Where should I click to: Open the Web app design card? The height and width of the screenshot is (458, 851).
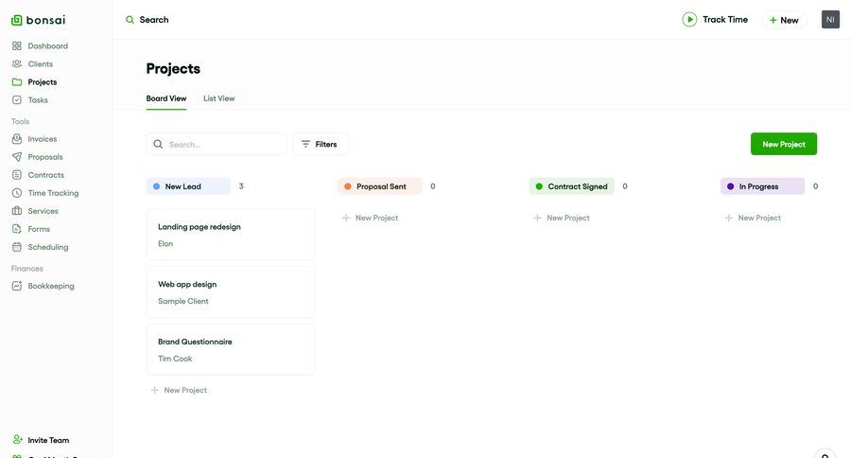[x=231, y=292]
